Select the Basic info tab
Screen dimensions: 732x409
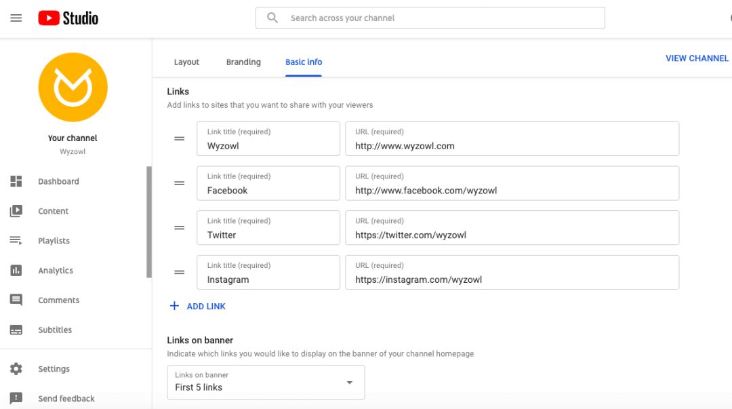pyautogui.click(x=304, y=62)
